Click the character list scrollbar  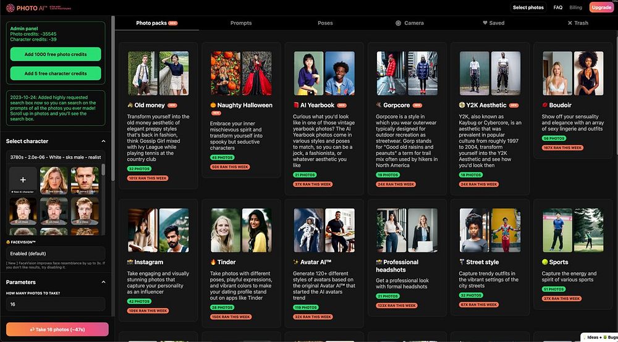104,170
